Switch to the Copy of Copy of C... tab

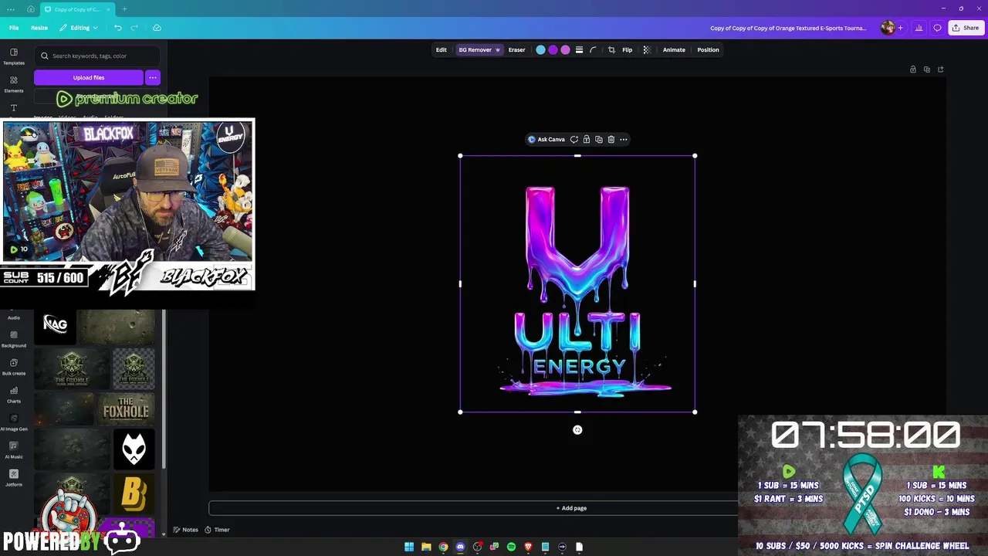76,9
